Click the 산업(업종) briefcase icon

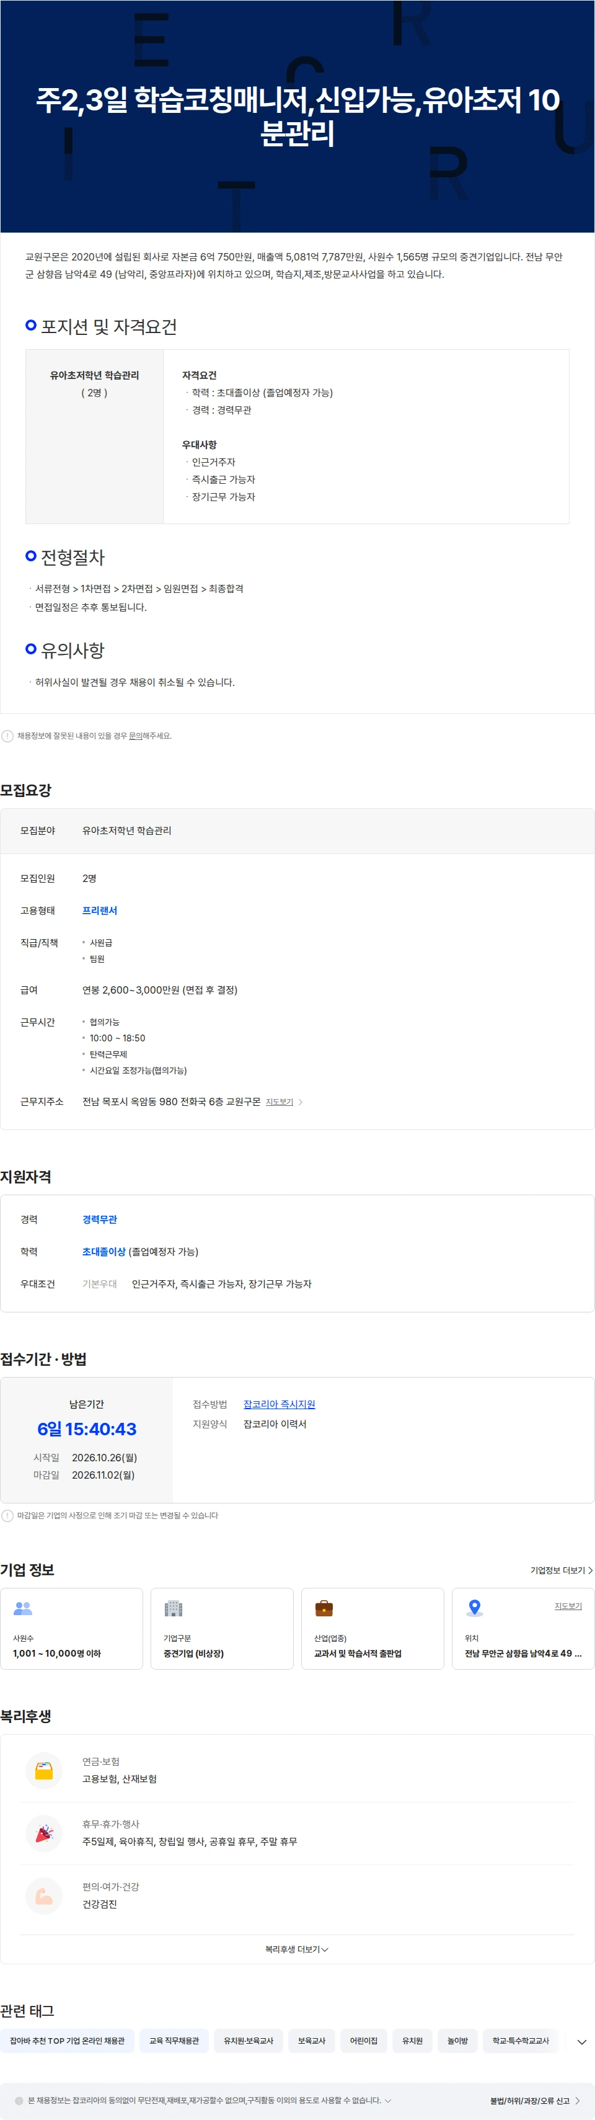tap(324, 1607)
